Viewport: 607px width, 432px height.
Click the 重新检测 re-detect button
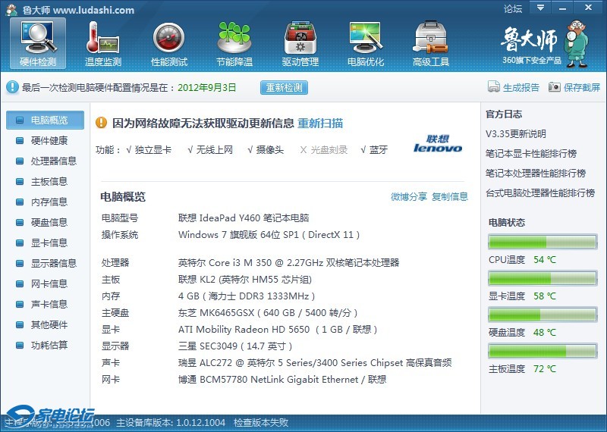pyautogui.click(x=284, y=87)
